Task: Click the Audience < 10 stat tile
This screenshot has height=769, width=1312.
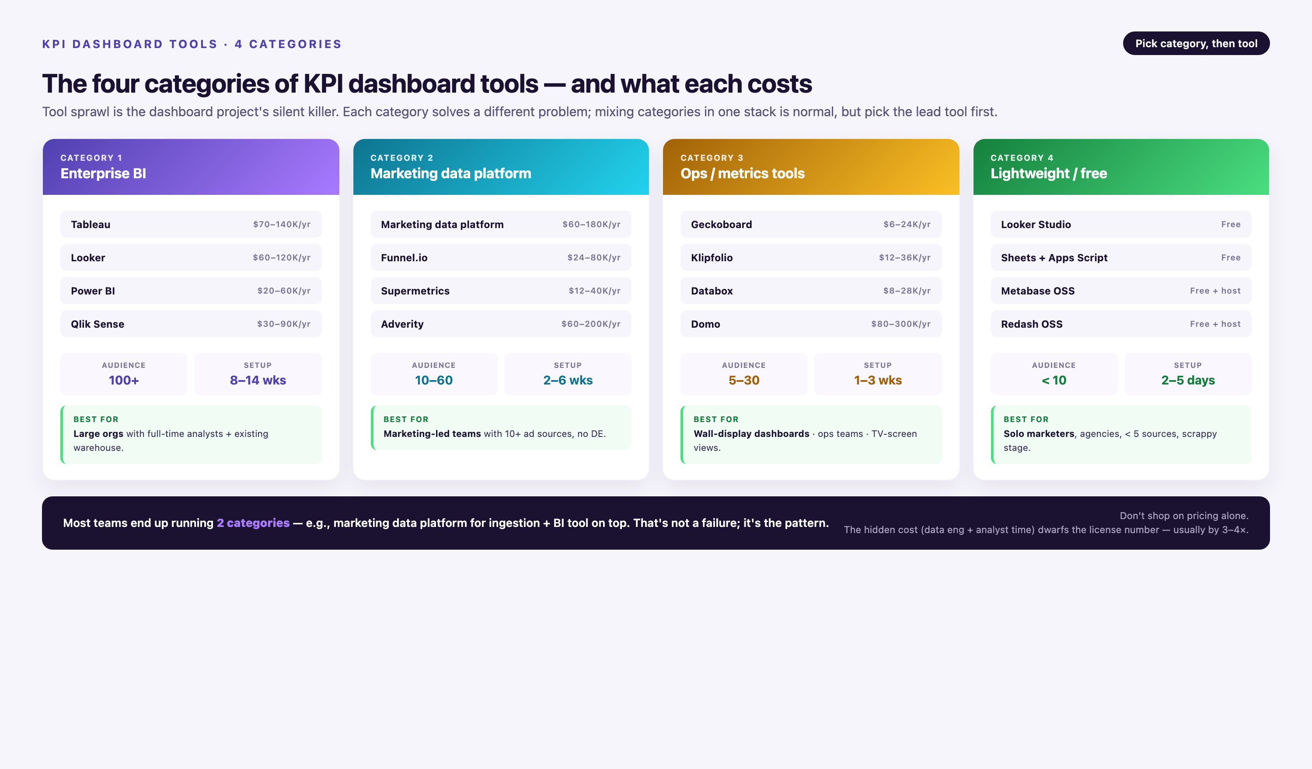Action: [x=1054, y=374]
